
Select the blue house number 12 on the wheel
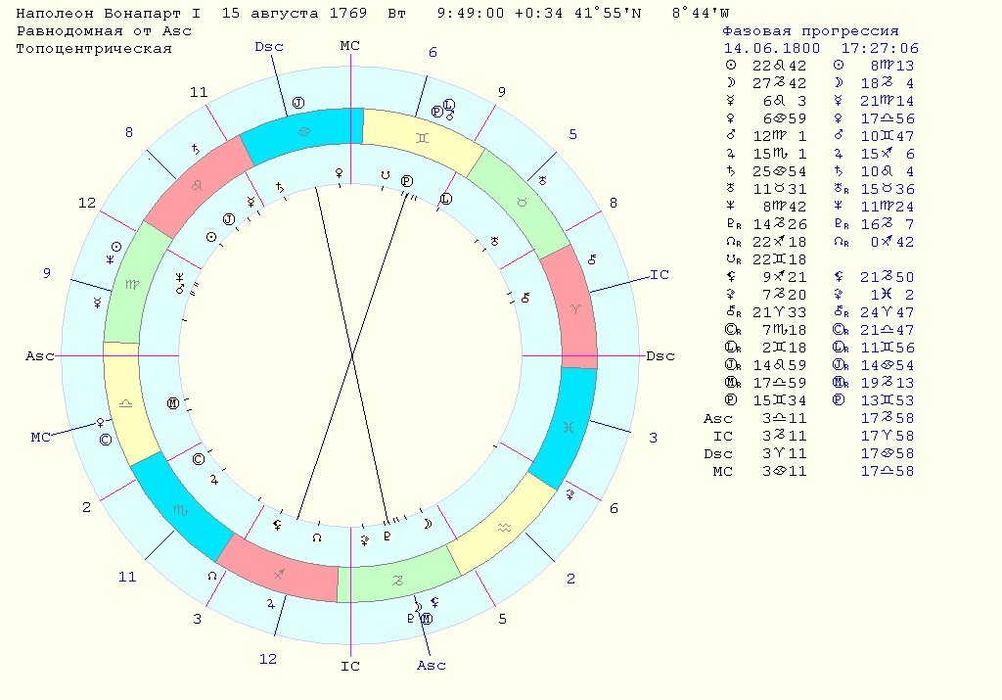tap(268, 659)
